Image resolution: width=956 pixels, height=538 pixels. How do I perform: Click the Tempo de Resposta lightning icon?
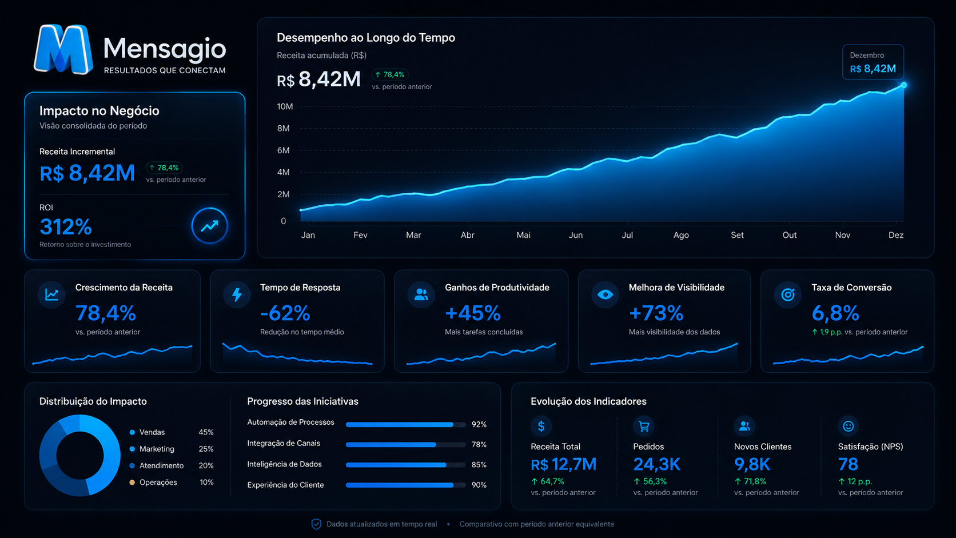pyautogui.click(x=237, y=294)
